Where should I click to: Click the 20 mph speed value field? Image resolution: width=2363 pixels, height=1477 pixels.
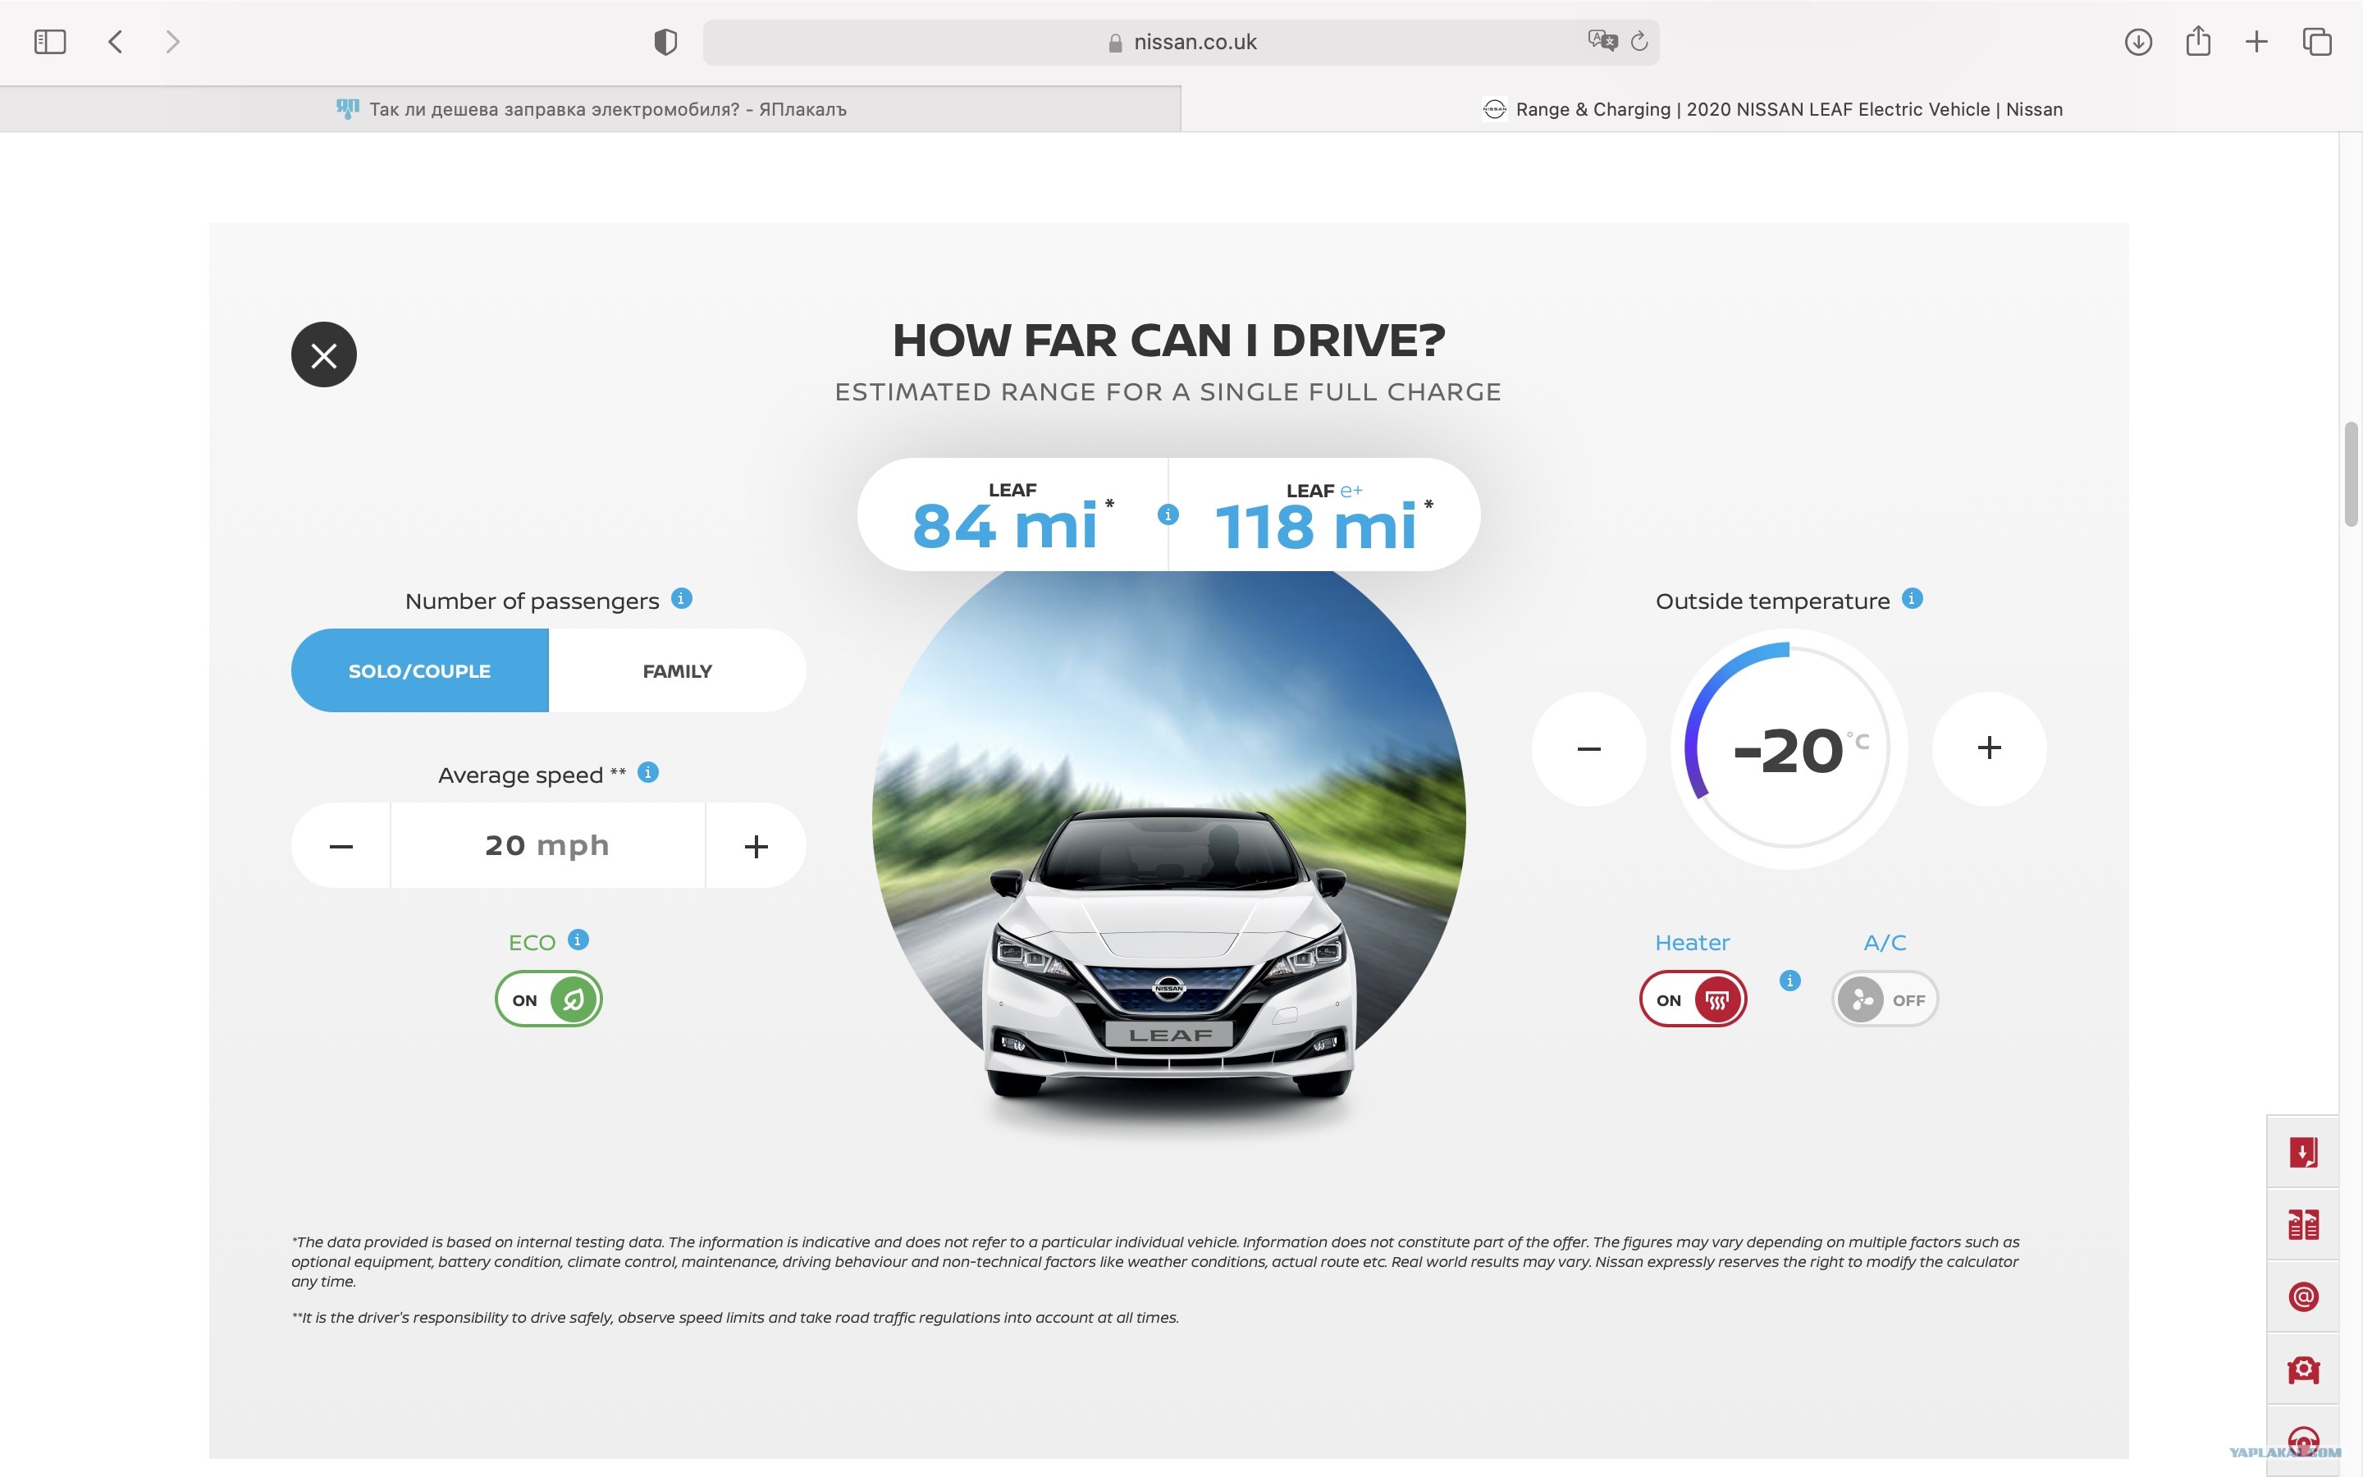point(548,846)
